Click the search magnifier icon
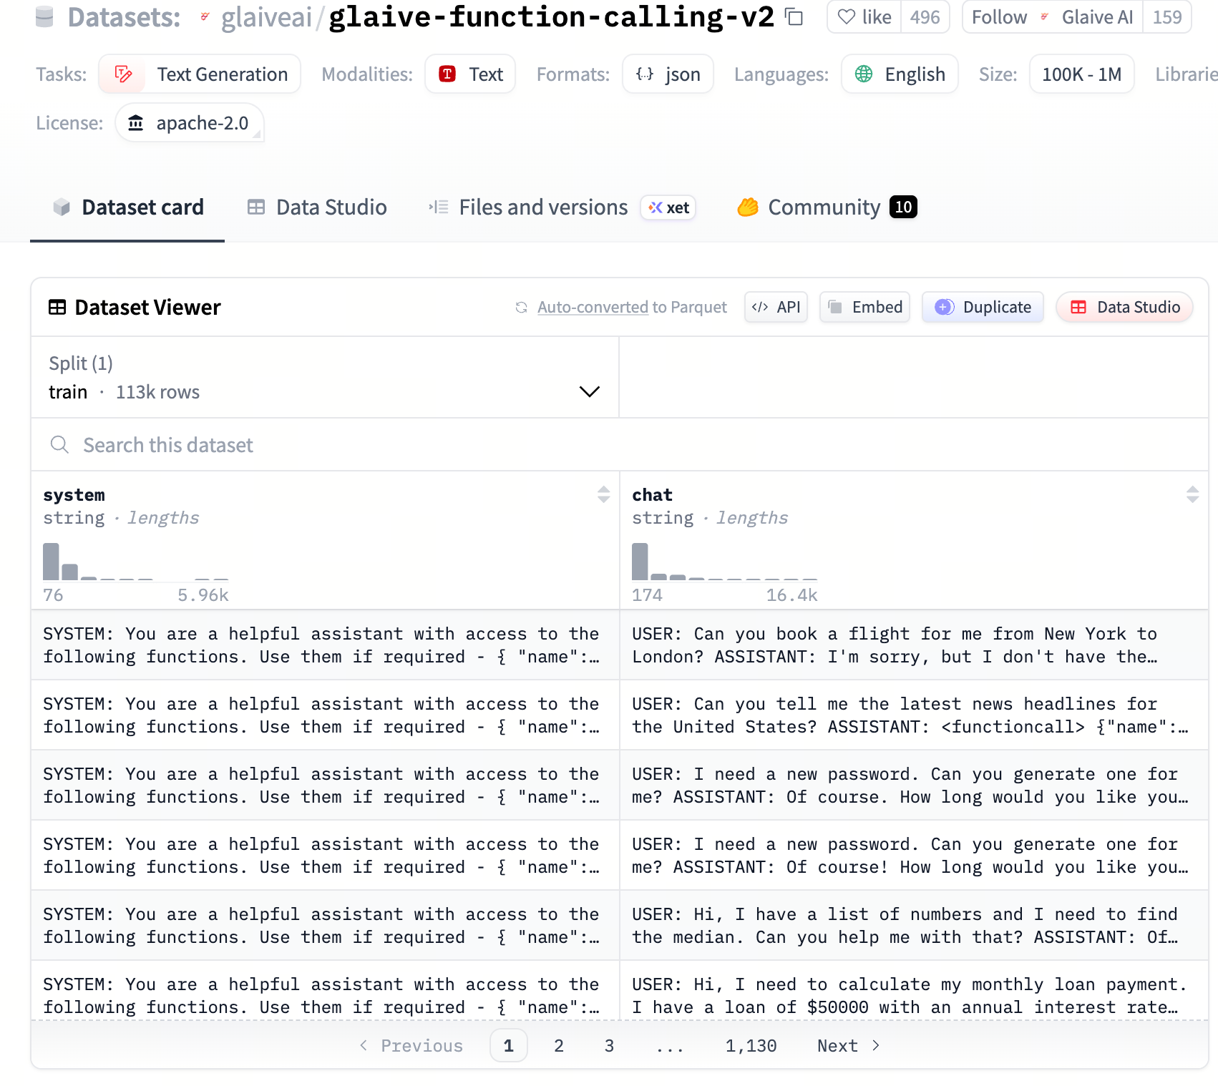The image size is (1218, 1086). [x=59, y=445]
